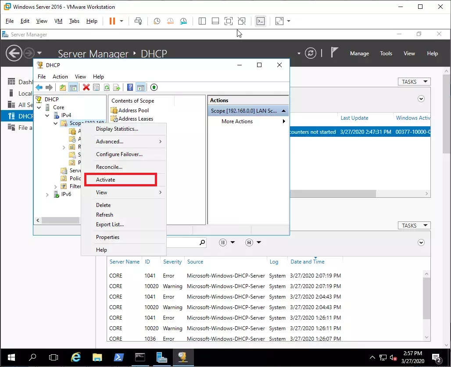Open the lower TASKS dropdown in Server Manager
The image size is (451, 367).
tap(414, 225)
